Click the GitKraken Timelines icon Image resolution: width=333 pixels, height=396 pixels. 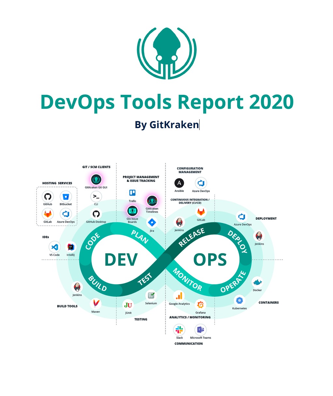coord(152,201)
